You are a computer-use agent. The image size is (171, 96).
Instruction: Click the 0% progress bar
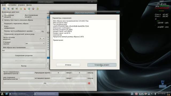pos(45,83)
